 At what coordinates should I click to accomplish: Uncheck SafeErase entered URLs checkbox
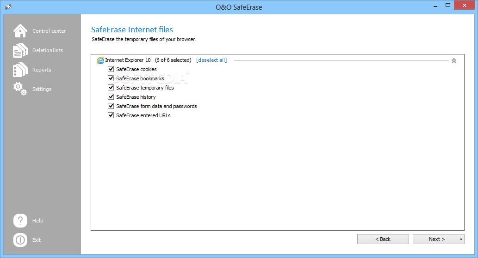point(111,115)
